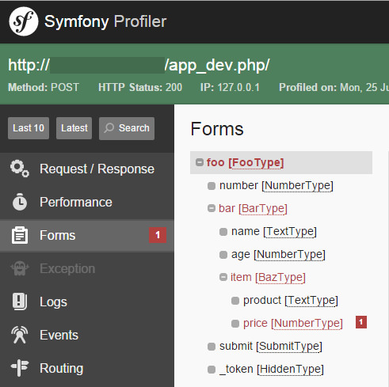Click the Symfony logo icon
This screenshot has height=387, width=389.
click(x=24, y=21)
